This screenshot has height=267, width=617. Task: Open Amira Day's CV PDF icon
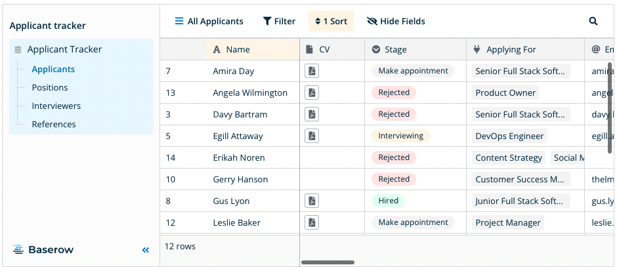click(312, 71)
